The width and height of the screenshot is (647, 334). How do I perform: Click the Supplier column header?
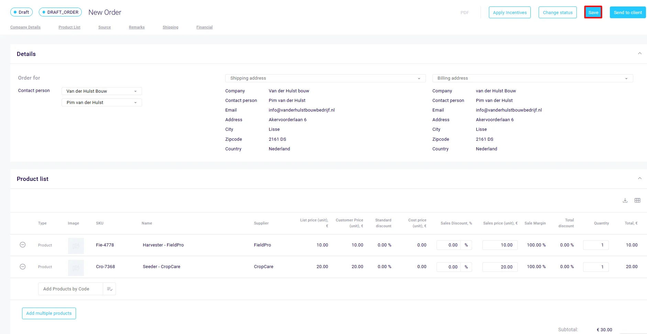point(261,223)
